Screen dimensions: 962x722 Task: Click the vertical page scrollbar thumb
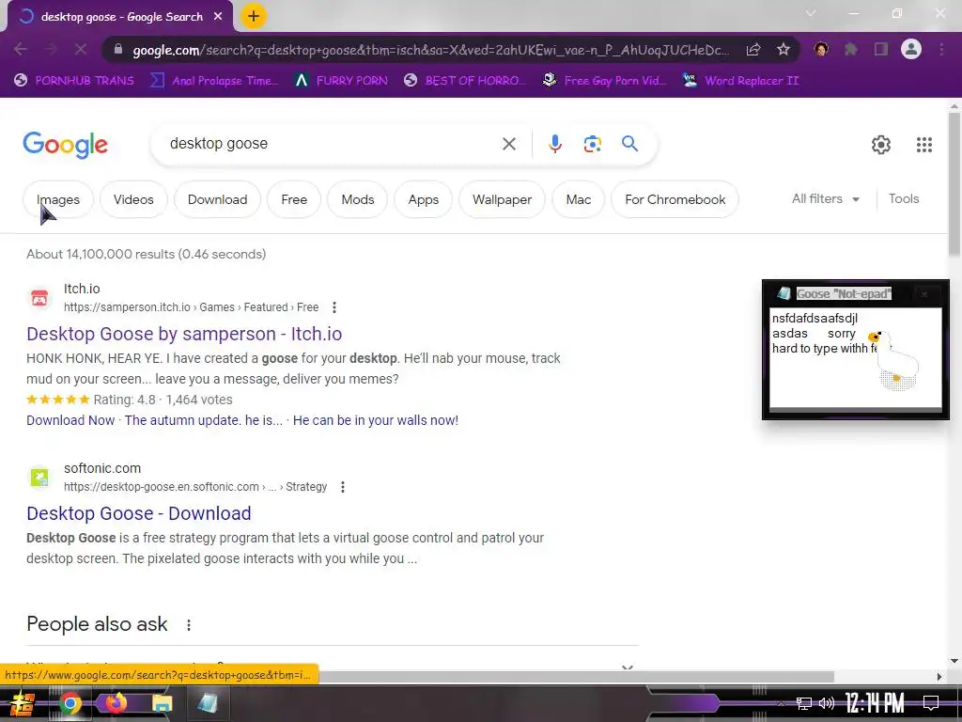point(954,184)
